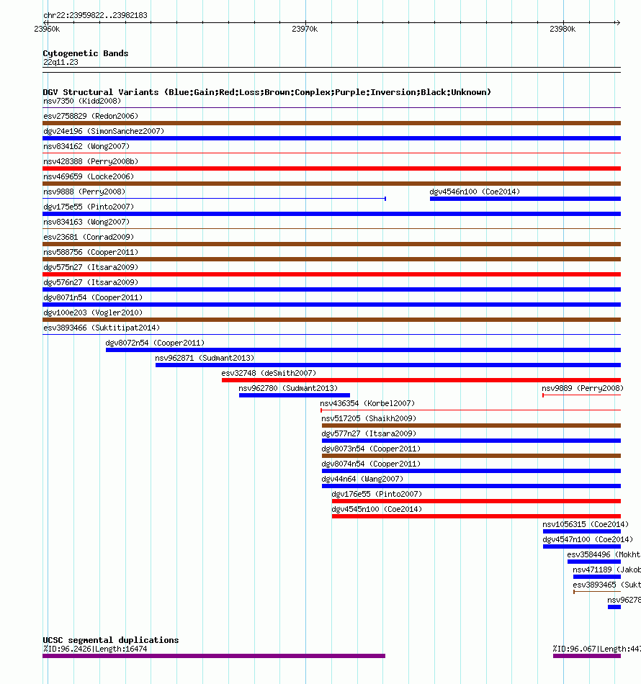Select the purple bar under %ID:96.067 label
Screen dimensions: 641x684
pos(587,656)
